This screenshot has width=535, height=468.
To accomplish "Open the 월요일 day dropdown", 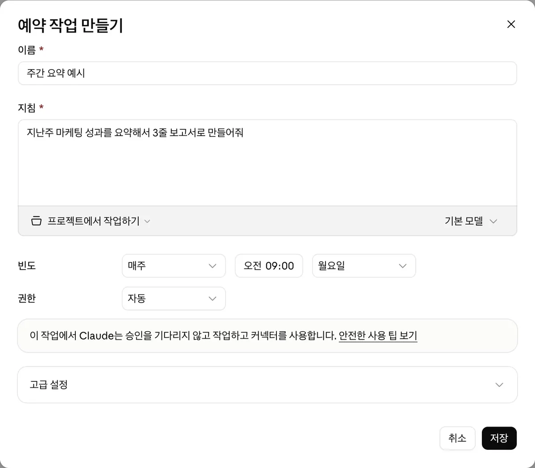I will coord(364,266).
